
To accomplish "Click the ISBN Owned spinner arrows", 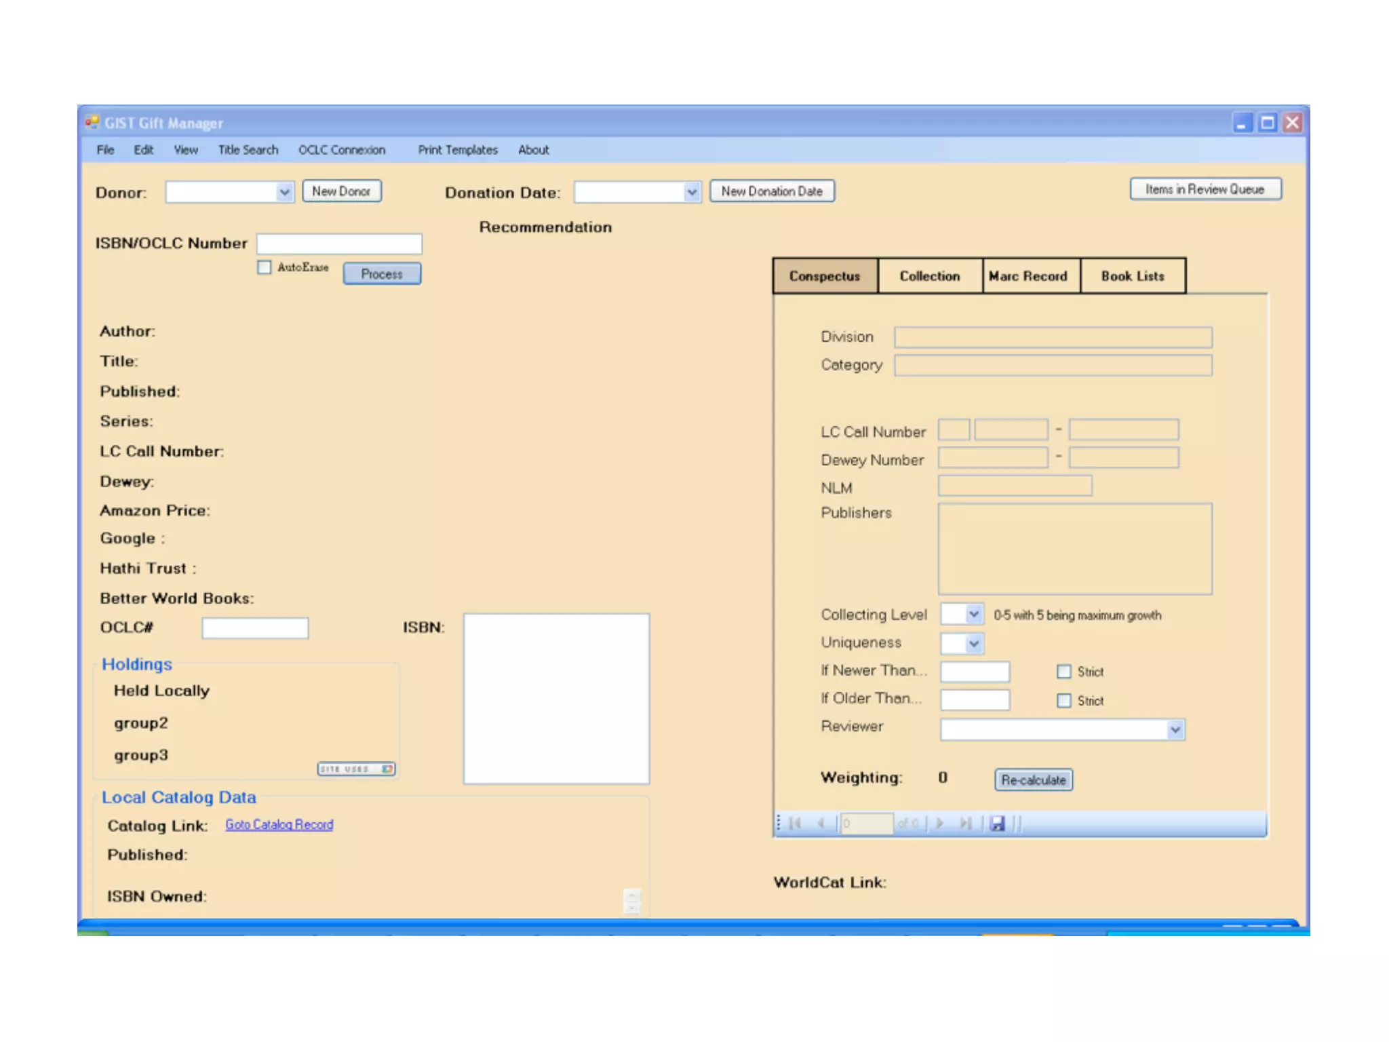I will click(x=631, y=901).
